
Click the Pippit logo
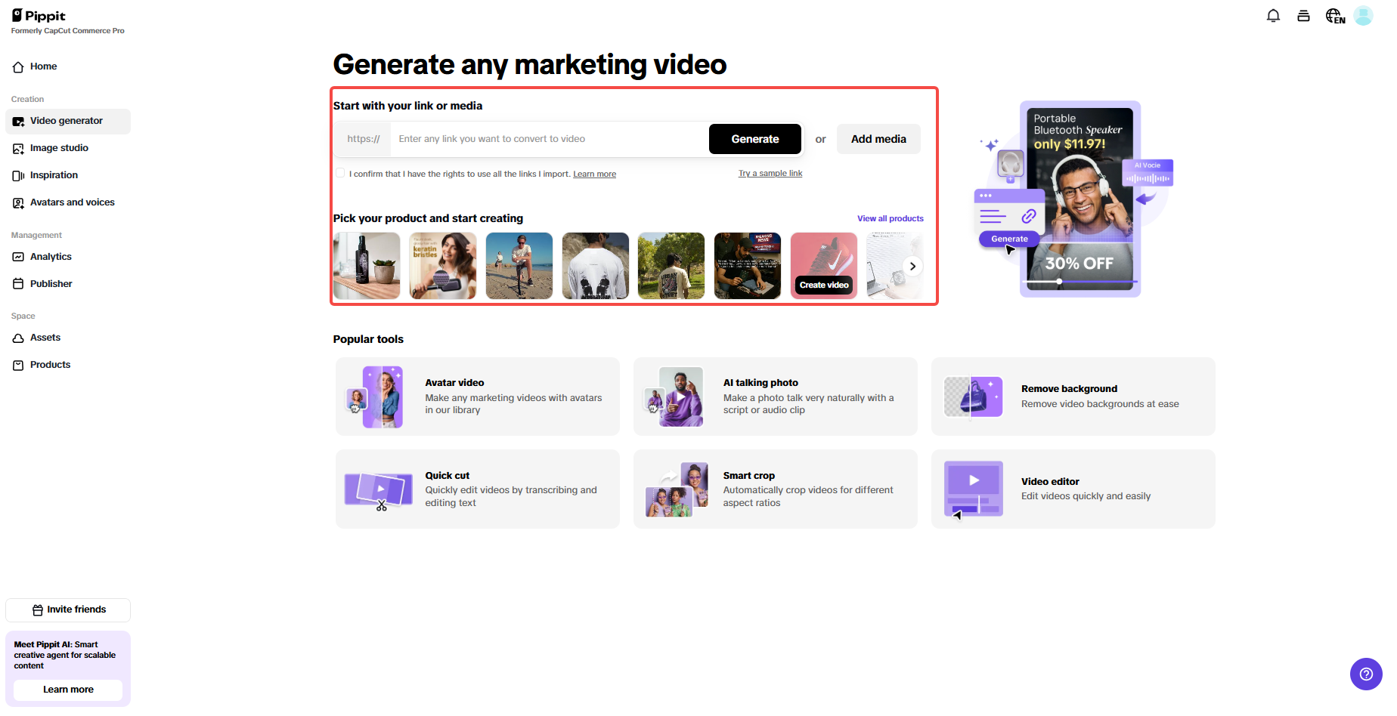point(39,16)
